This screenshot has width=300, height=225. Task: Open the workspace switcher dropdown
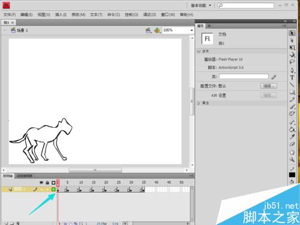coord(201,5)
